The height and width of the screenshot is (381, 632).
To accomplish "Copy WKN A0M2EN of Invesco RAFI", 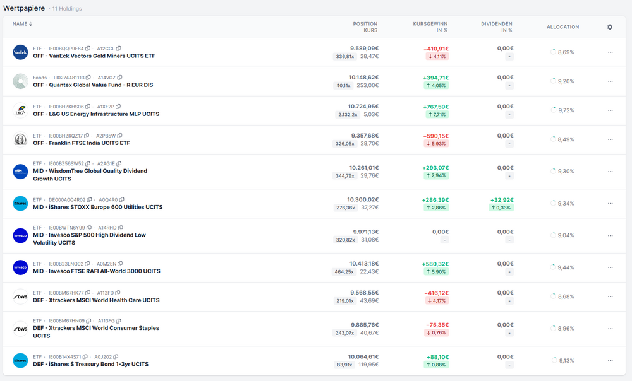I will [120, 264].
